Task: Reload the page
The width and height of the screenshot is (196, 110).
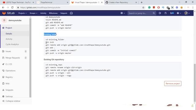Action: point(12,7)
